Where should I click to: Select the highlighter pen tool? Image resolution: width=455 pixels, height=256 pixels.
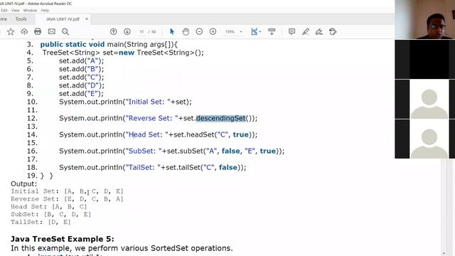(305, 31)
